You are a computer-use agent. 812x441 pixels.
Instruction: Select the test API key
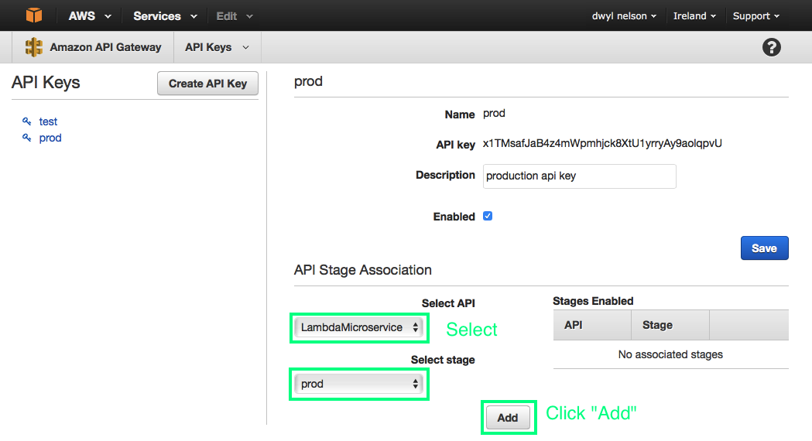tap(48, 121)
